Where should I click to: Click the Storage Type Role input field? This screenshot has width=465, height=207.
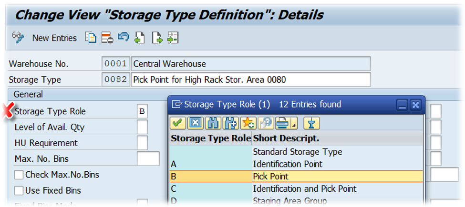click(x=142, y=111)
